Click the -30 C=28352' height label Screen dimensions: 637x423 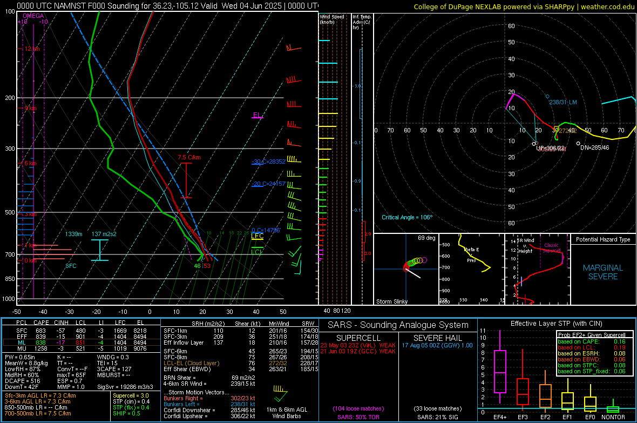pos(268,162)
